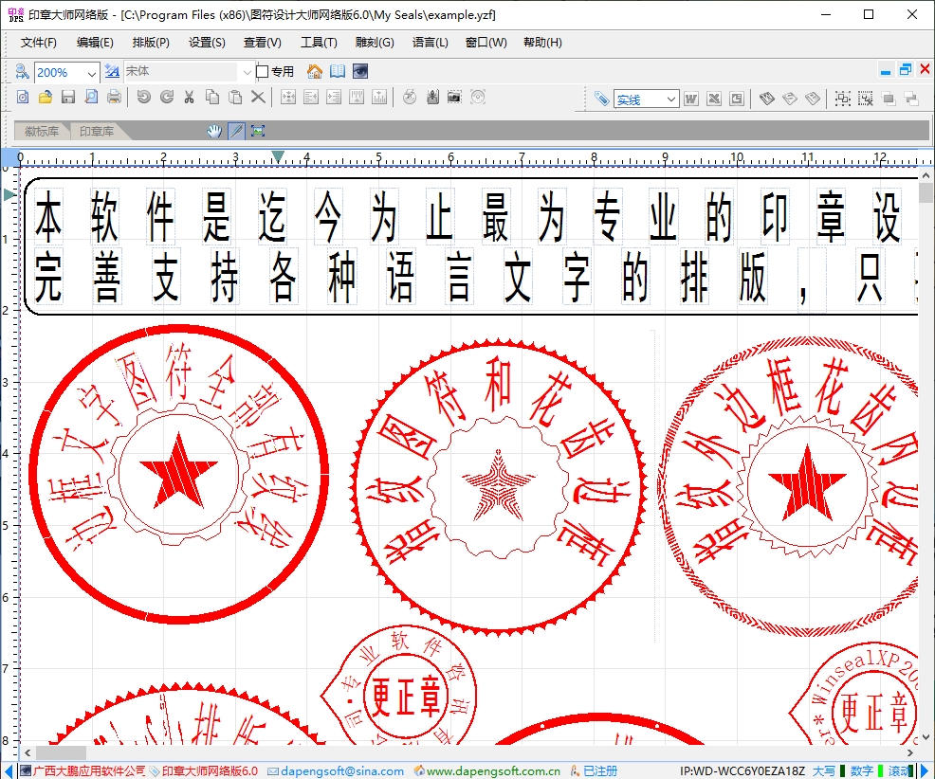Toggle the 专用 checkbox
This screenshot has height=779, width=935.
click(263, 72)
